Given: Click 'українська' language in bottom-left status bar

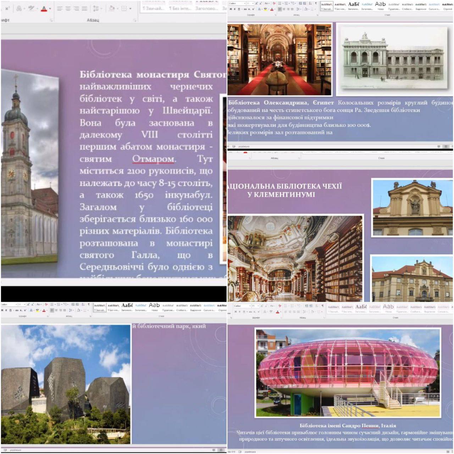Looking at the screenshot, I should point(15,450).
